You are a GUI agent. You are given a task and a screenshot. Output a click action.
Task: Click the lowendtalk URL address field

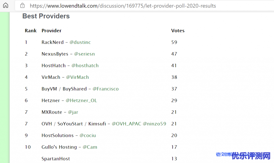pos(123,6)
